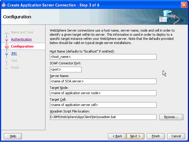Viewport: 189px width, 142px height.
Task: Jump to the JMX wizard step
Action: [x=14, y=53]
